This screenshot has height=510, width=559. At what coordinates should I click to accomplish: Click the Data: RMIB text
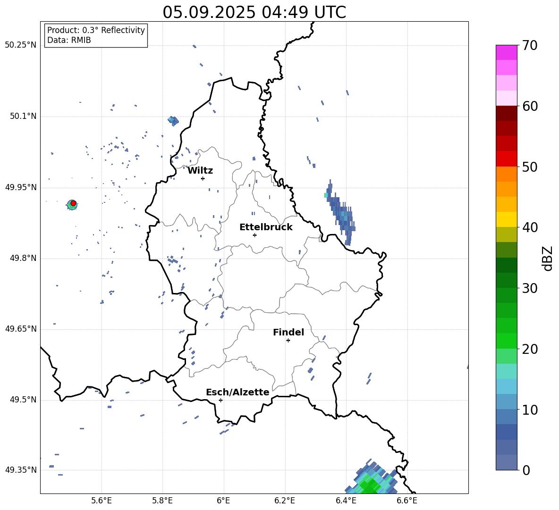pos(69,40)
